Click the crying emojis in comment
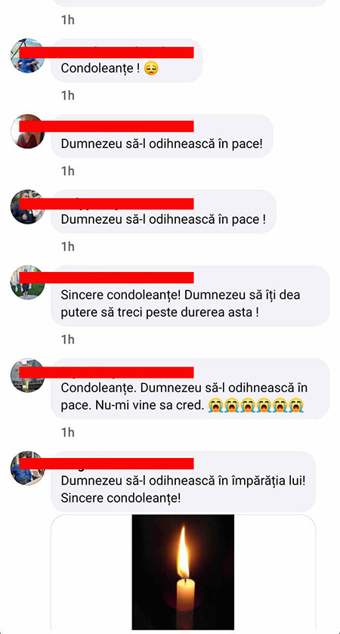 256,404
